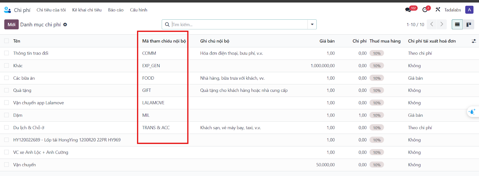Click the MIL reference code
Screen dimensions: 479x176
[x=146, y=115]
